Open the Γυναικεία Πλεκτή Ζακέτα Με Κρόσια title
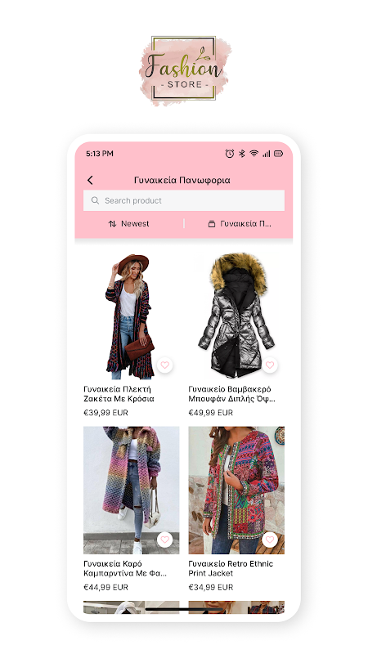368x654 pixels. point(119,394)
